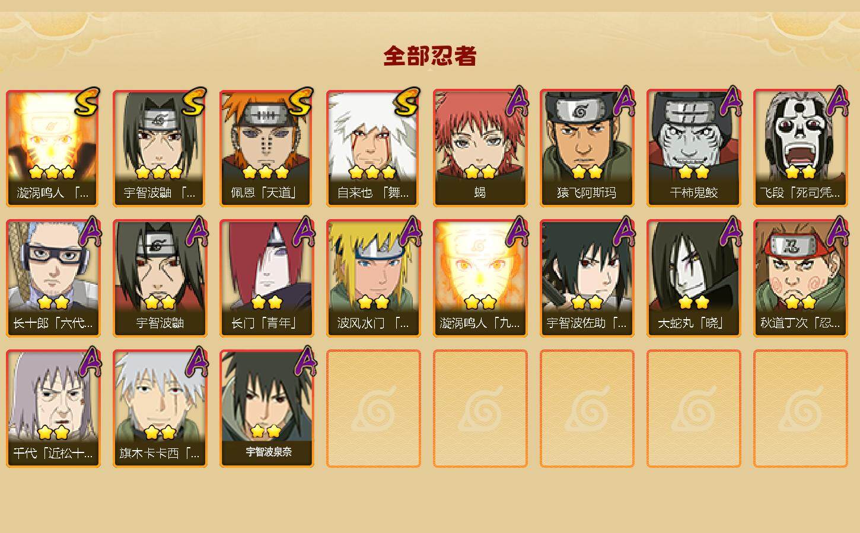Click the two-star rating on 千代 card
Screen dimensions: 860x533
click(53, 432)
